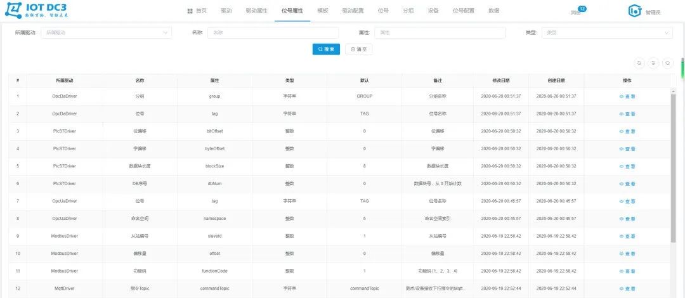
Task: Switch to the 驱动配置 tab
Action: coord(353,11)
